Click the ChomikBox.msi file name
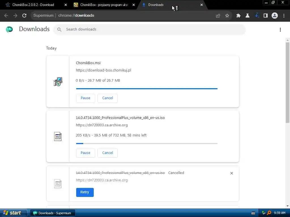Viewport: 290px width, 217px height. (x=88, y=63)
